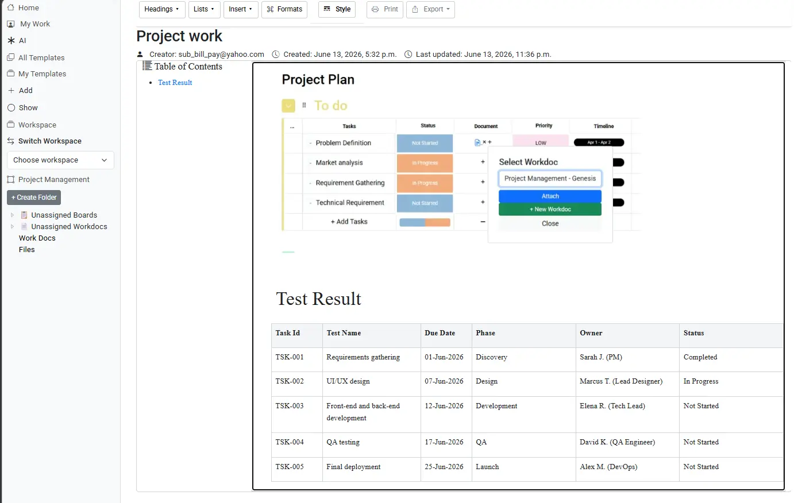Click the Create Folder button
794x503 pixels.
34,198
